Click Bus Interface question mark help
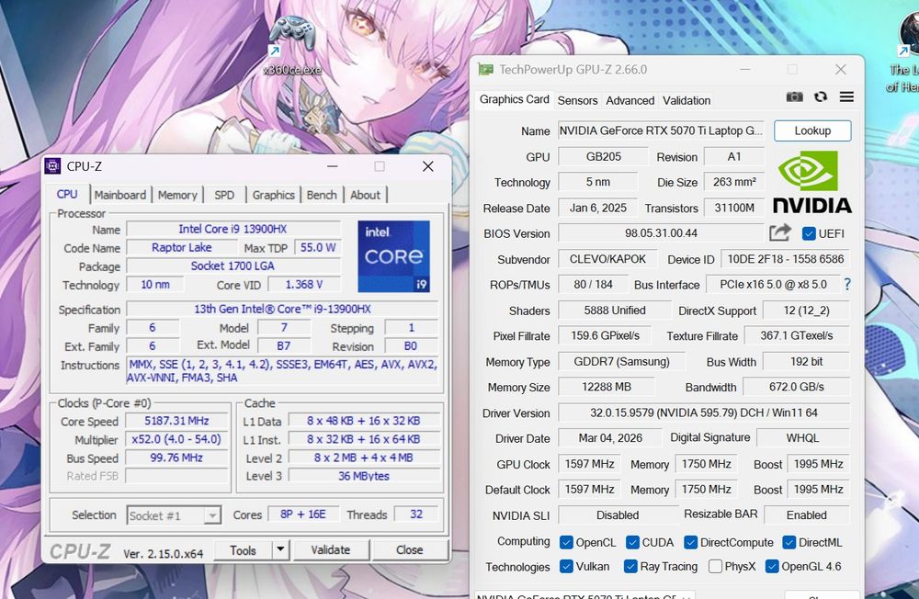The height and width of the screenshot is (599, 919). tap(847, 284)
